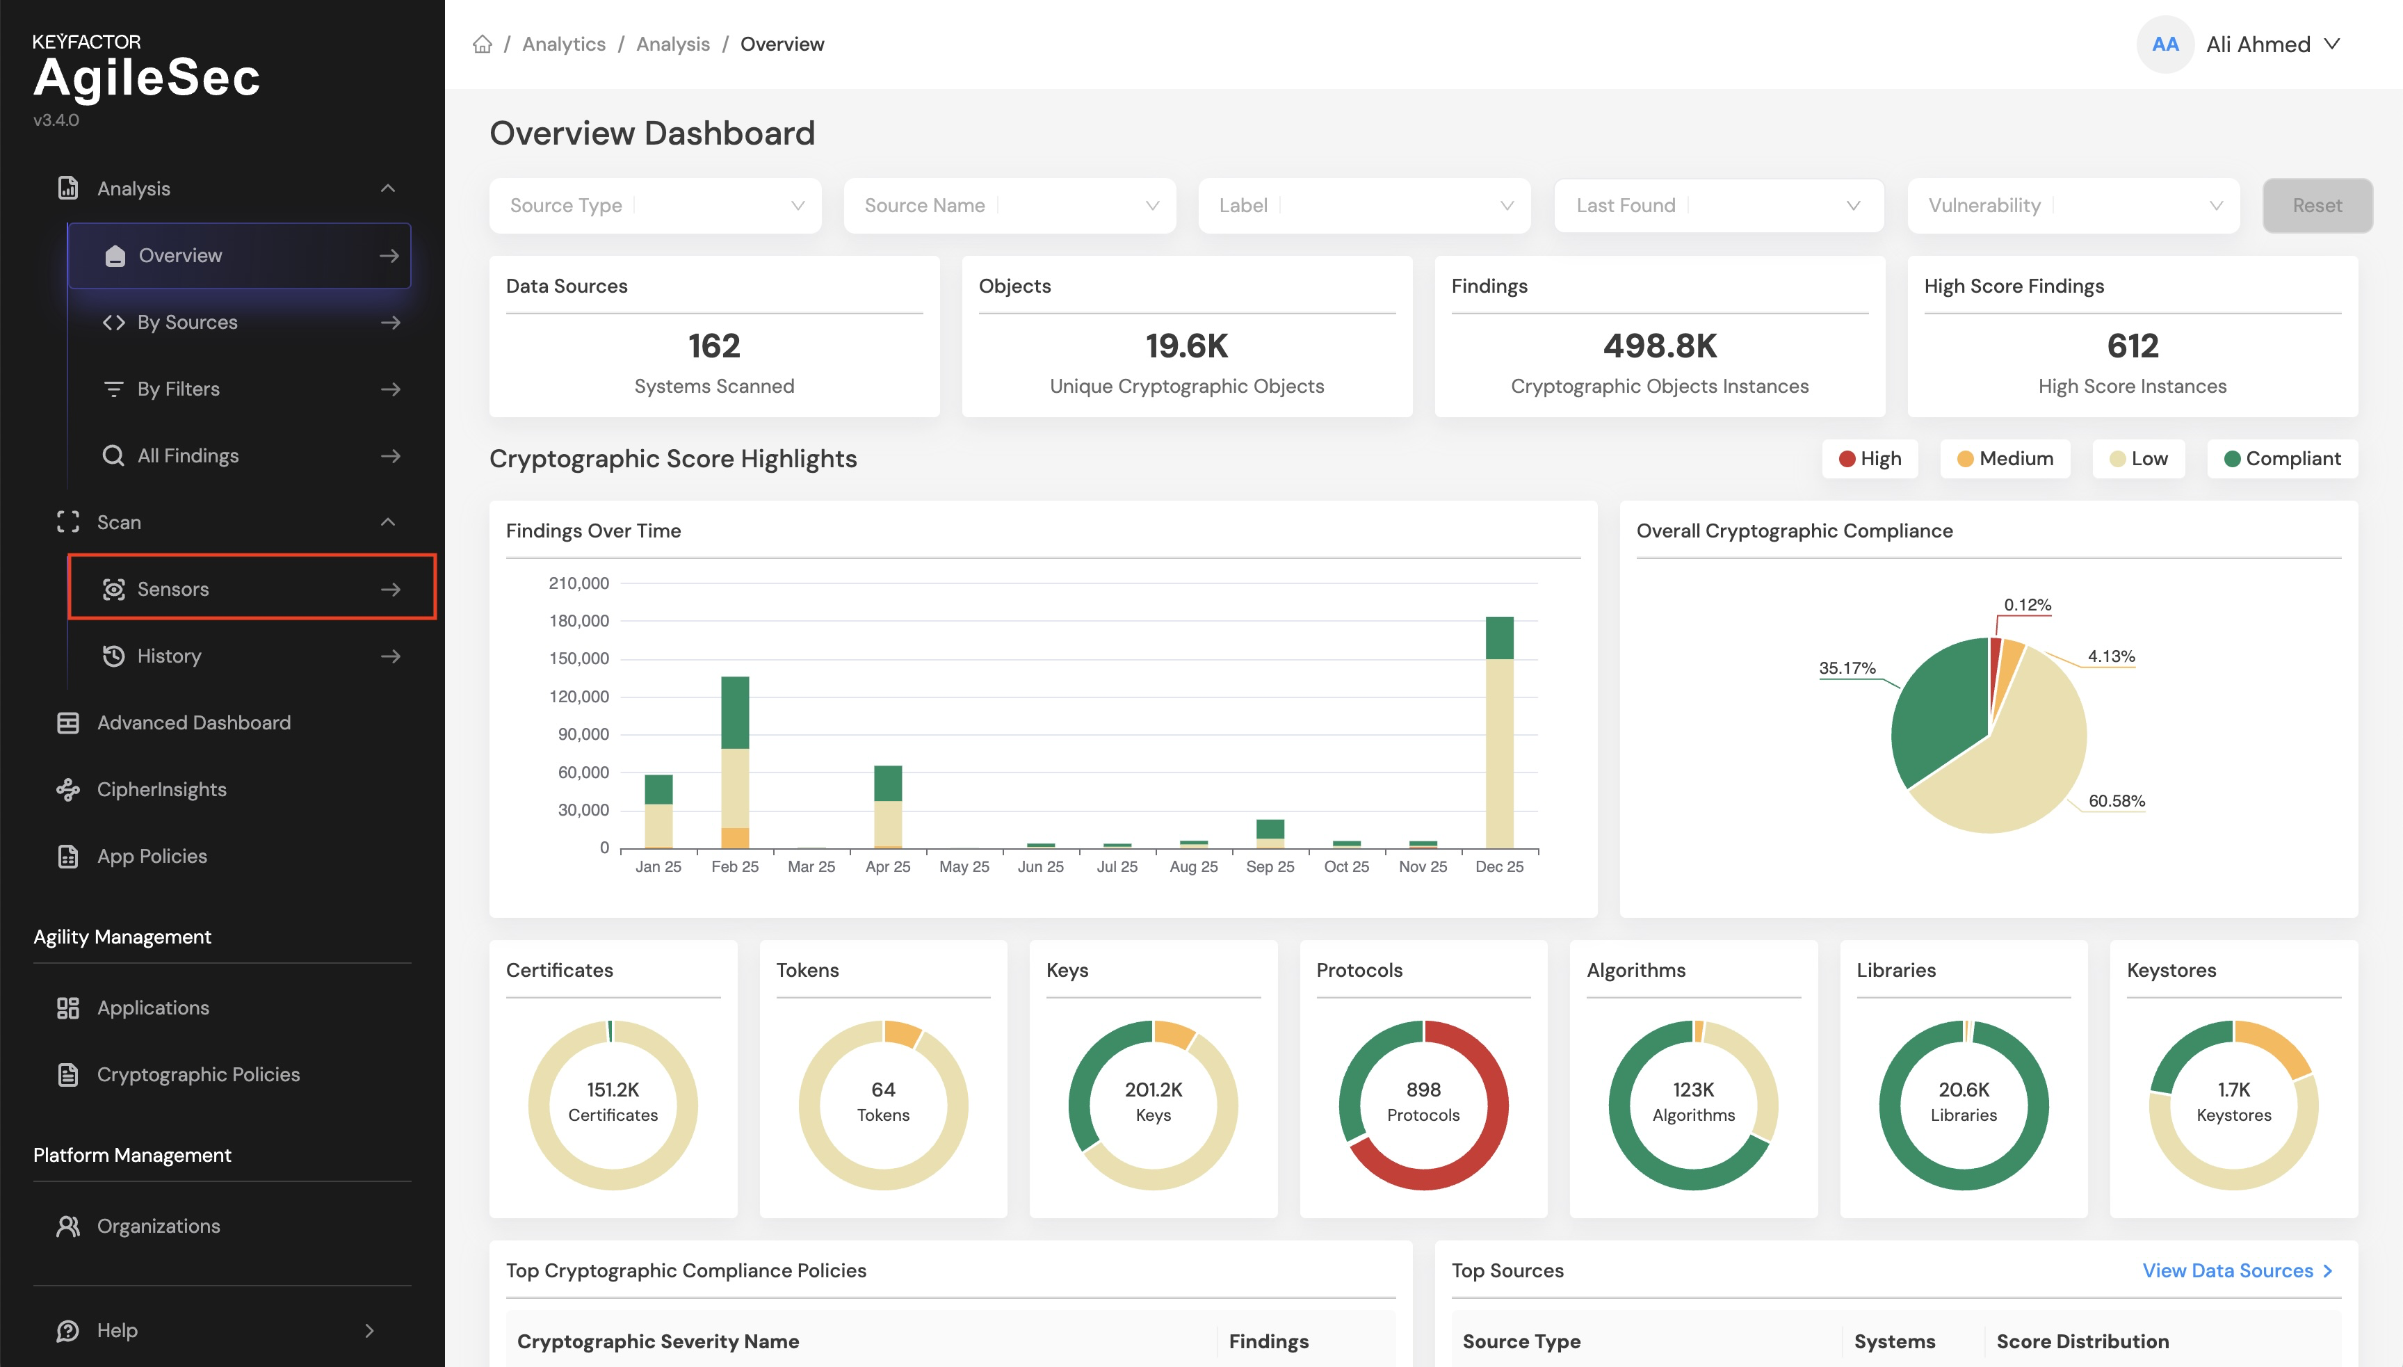The image size is (2403, 1367).
Task: Click the Applications grid icon
Action: pos(67,1008)
